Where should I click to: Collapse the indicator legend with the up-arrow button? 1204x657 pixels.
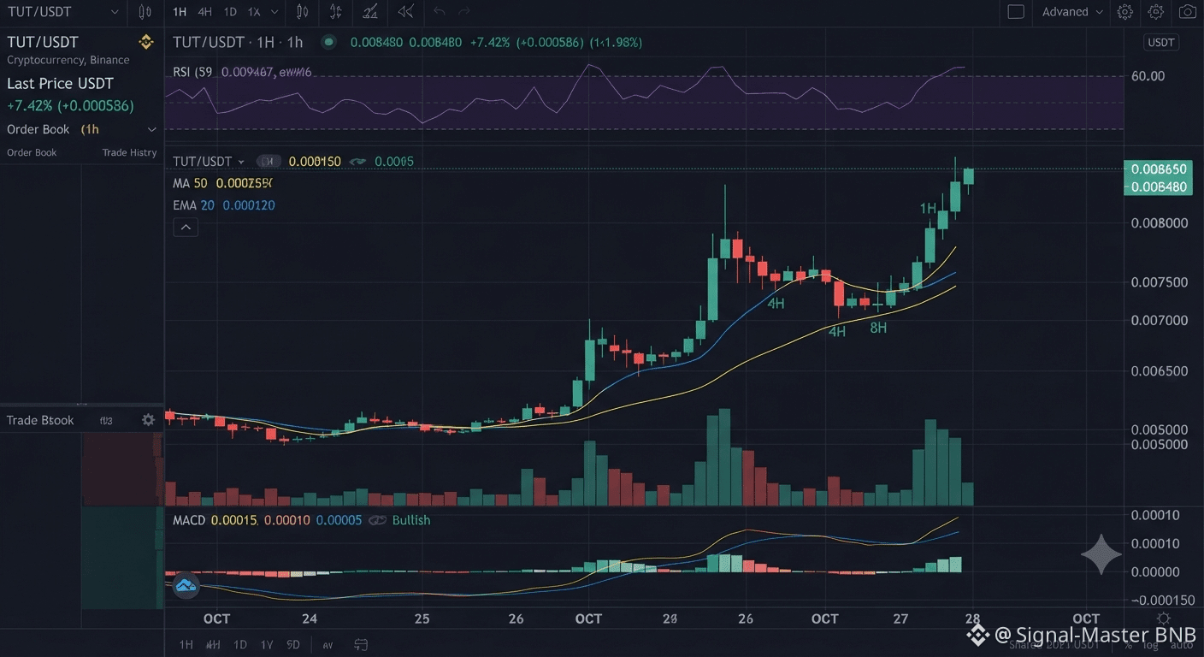point(186,228)
